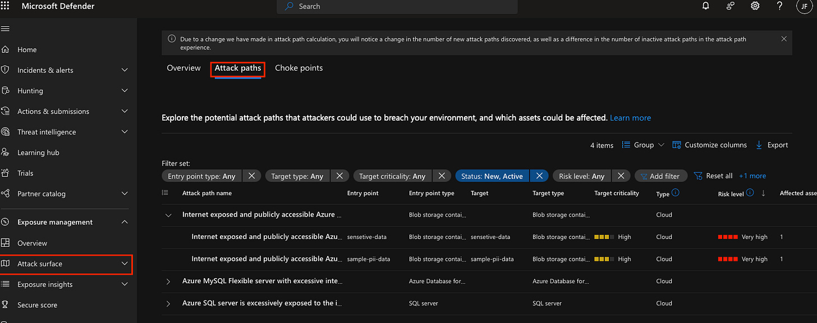
Task: Click the Hunting icon in sidebar
Action: 5,90
